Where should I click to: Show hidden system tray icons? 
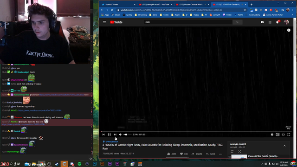(262, 164)
